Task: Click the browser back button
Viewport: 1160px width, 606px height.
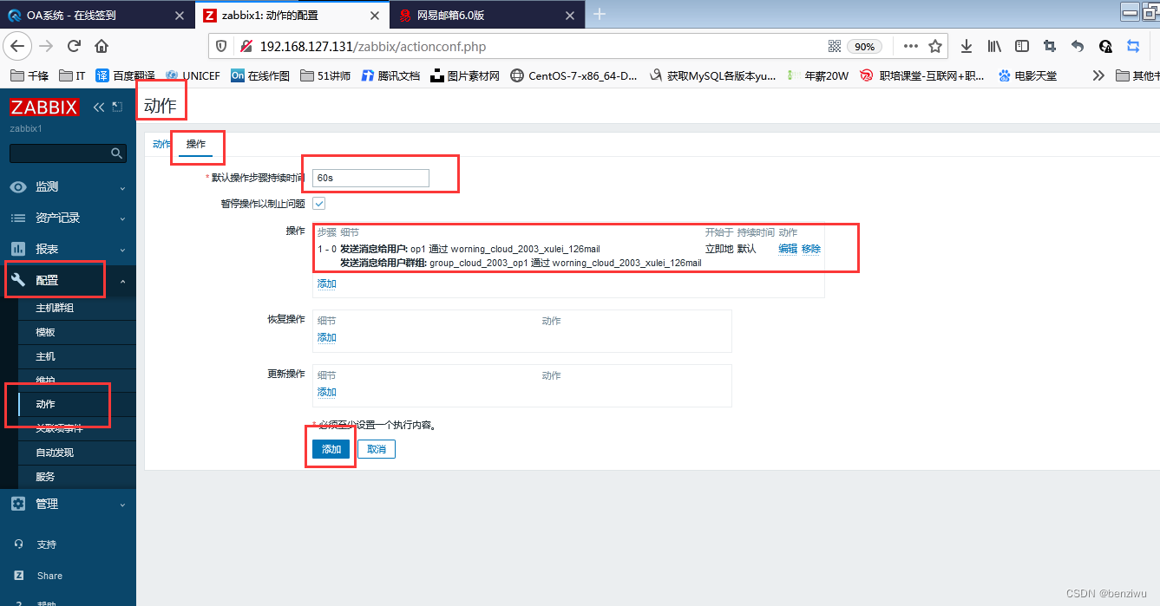Action: (17, 46)
